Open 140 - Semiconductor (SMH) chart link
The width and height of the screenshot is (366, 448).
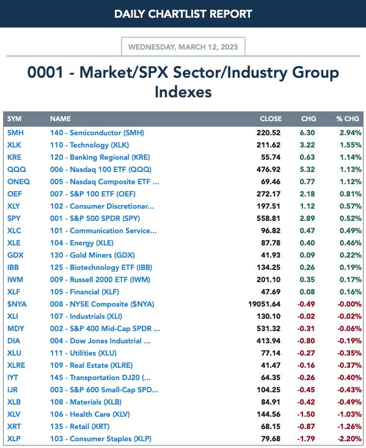(x=97, y=133)
